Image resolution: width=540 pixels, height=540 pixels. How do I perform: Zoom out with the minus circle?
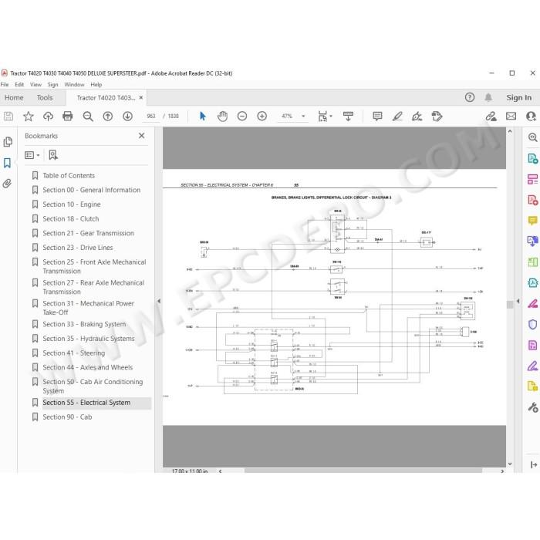[242, 116]
